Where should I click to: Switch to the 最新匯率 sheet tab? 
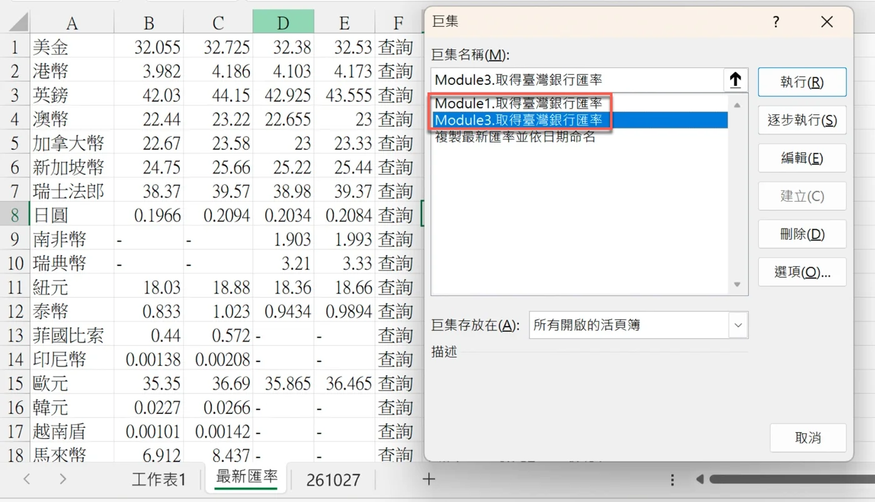coord(246,478)
